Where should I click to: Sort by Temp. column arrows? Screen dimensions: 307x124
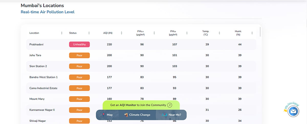point(220,33)
